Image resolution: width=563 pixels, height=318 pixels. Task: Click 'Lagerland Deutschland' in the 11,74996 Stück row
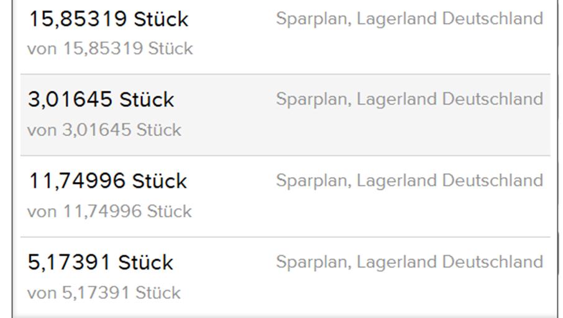[450, 181]
